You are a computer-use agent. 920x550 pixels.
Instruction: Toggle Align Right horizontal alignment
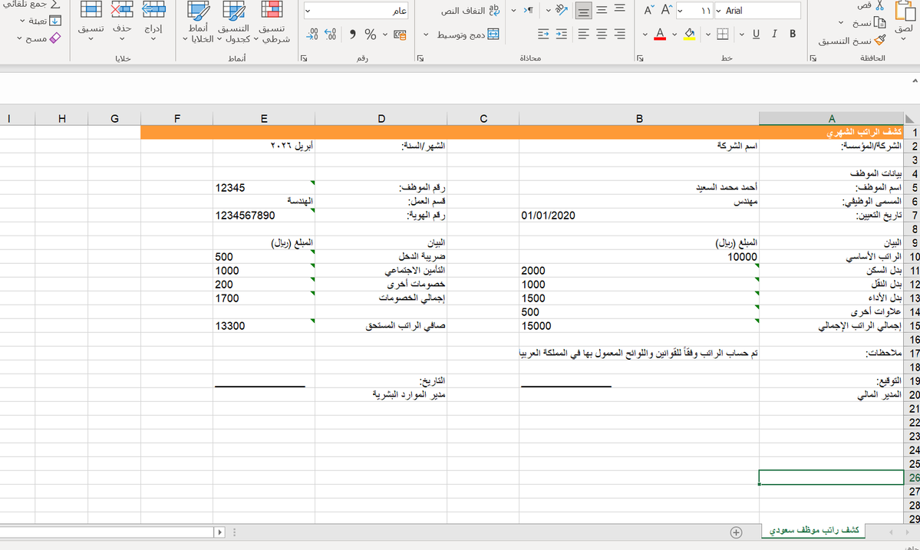coord(619,34)
